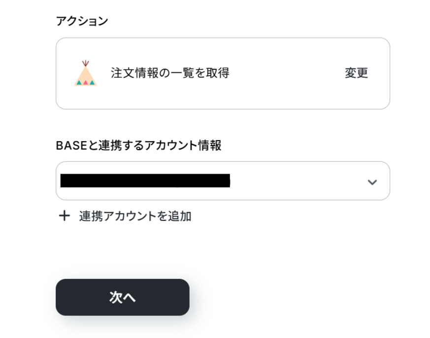Click the pink triangle on the tent icon

[x=85, y=83]
